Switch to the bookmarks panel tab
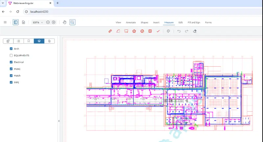The height and width of the screenshot is (142, 263). [29, 41]
